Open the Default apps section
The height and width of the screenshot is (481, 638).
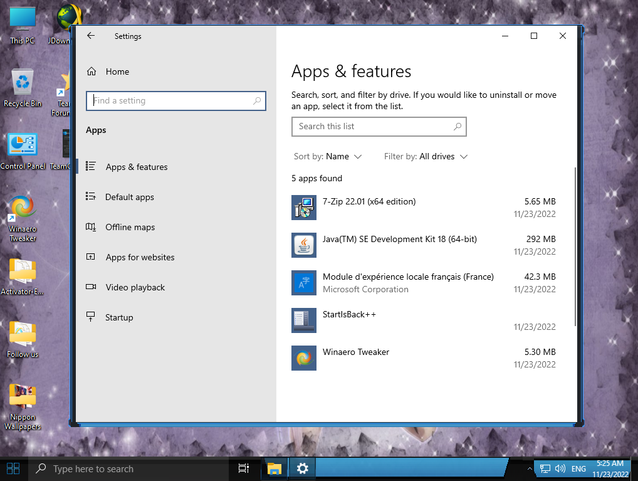[x=129, y=197]
